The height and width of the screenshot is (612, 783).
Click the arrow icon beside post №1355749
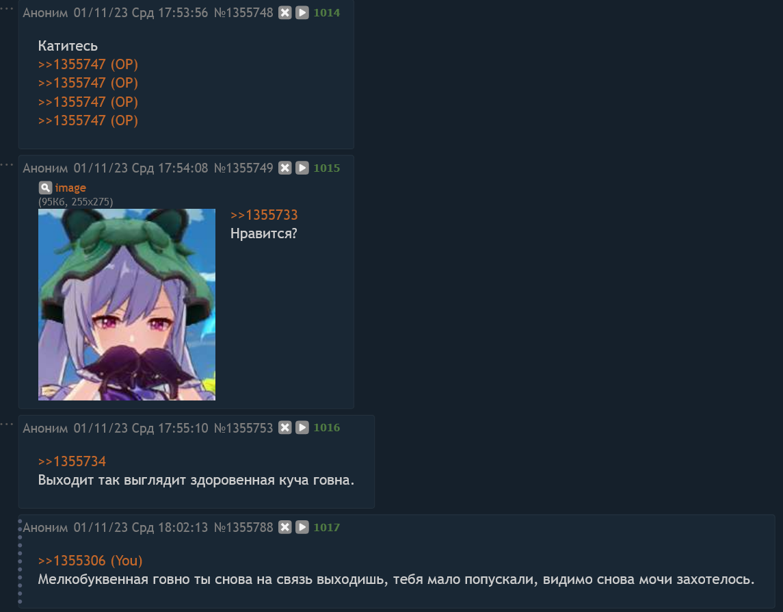click(302, 168)
